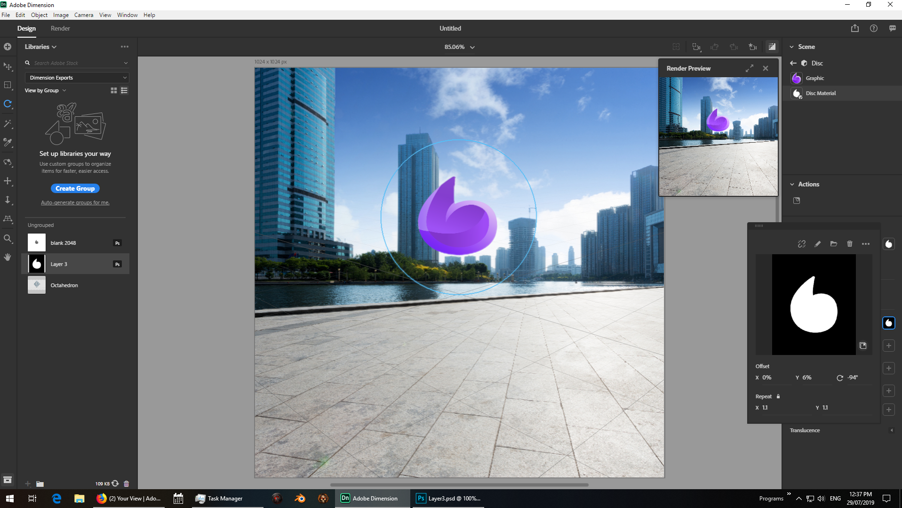Open the View by Group dropdown
Screen dimensions: 902x508
pos(45,90)
